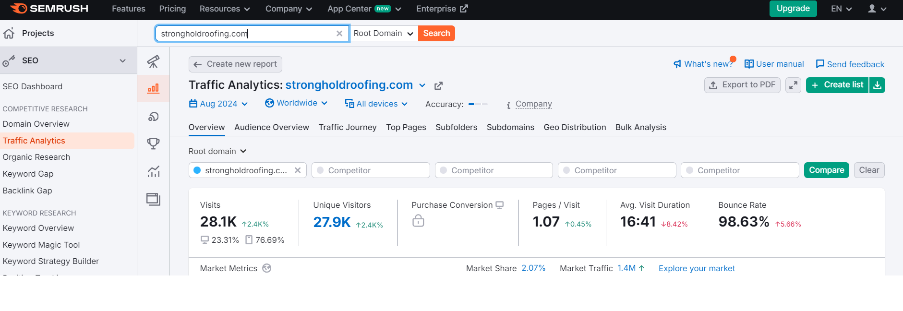Click the download icon next to Create list
Image resolution: width=903 pixels, height=311 pixels.
(x=877, y=85)
